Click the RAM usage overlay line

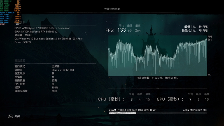[10, 22]
